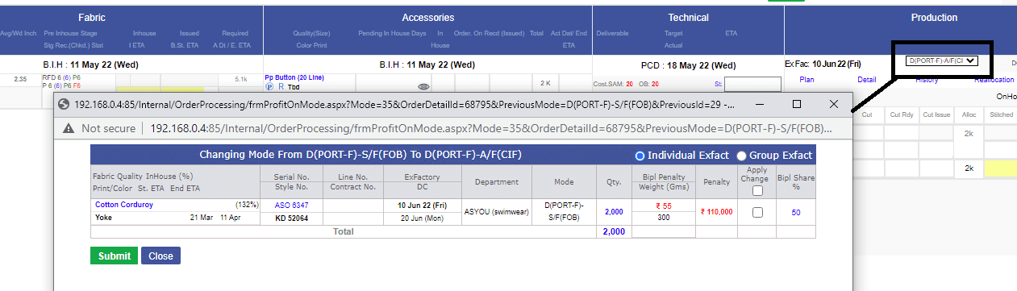Click Mode cell D(PORT-F)-S/F(FOB)
This screenshot has height=291, width=1017.
564,212
